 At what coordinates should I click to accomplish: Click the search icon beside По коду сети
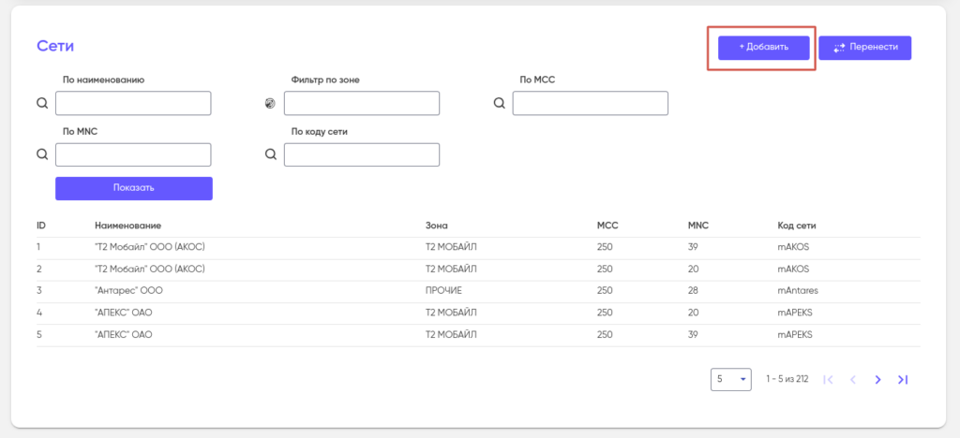[x=270, y=154]
